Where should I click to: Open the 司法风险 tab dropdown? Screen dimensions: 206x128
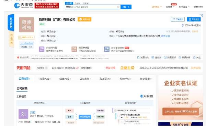click(x=45, y=79)
